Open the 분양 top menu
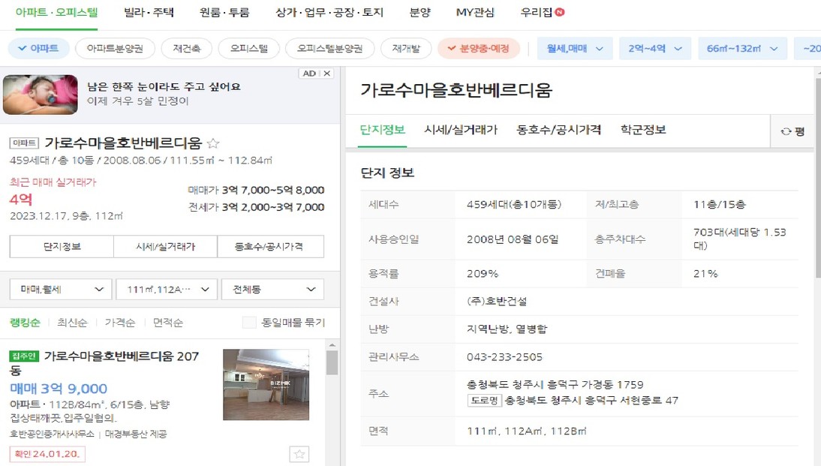This screenshot has height=466, width=821. pyautogui.click(x=420, y=12)
